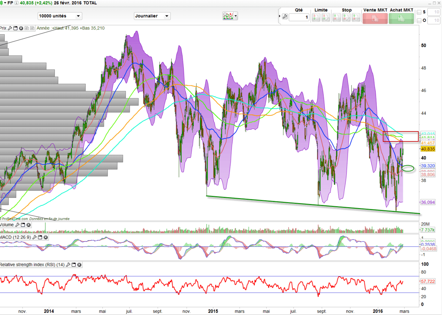Click the 40,835 (+2,42%) price quote

pos(36,3)
